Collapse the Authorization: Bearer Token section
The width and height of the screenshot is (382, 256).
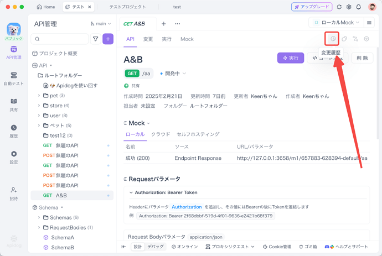[131, 192]
